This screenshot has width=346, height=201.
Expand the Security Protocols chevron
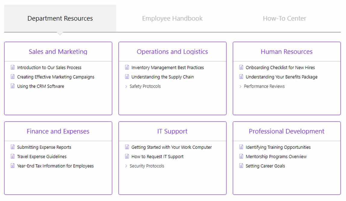click(126, 166)
